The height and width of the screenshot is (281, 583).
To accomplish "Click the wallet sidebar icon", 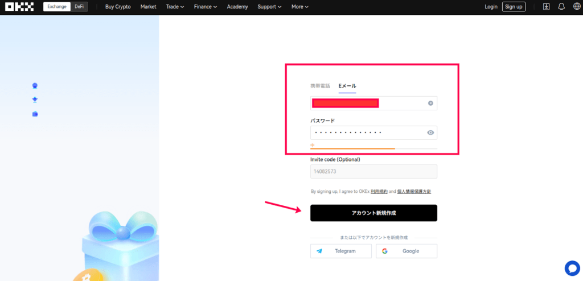I will (35, 114).
